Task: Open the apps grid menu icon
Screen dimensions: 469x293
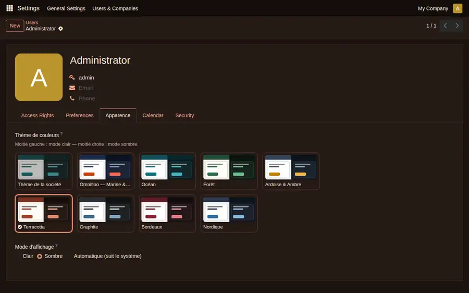Action: tap(9, 8)
